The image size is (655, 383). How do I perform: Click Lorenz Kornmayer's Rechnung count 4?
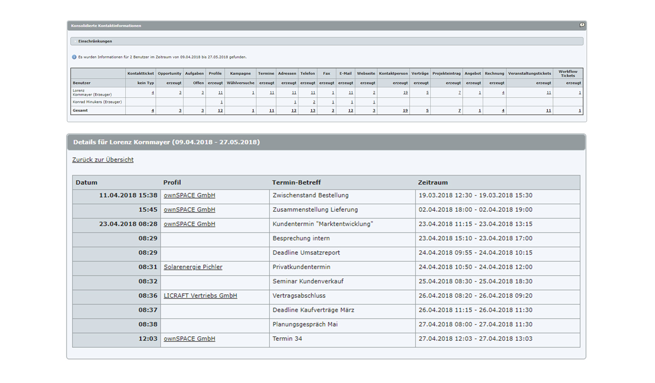503,93
